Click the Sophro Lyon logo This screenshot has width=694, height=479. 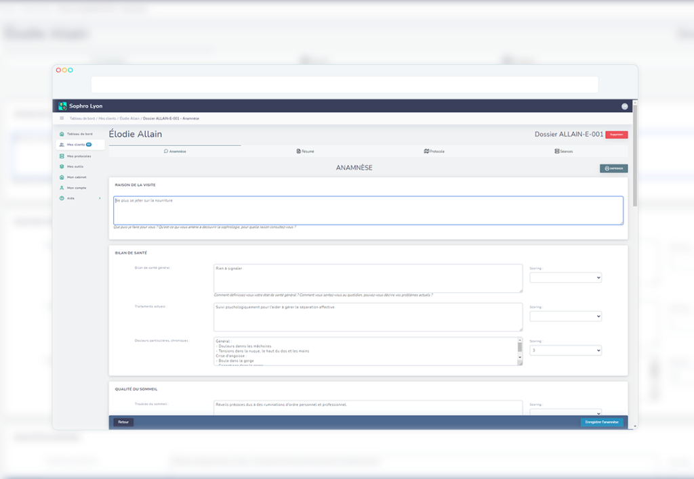tap(63, 106)
